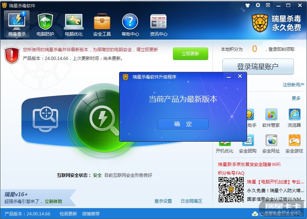Open 日志隔离区 log quarantine
The image size is (307, 219).
[191, 201]
